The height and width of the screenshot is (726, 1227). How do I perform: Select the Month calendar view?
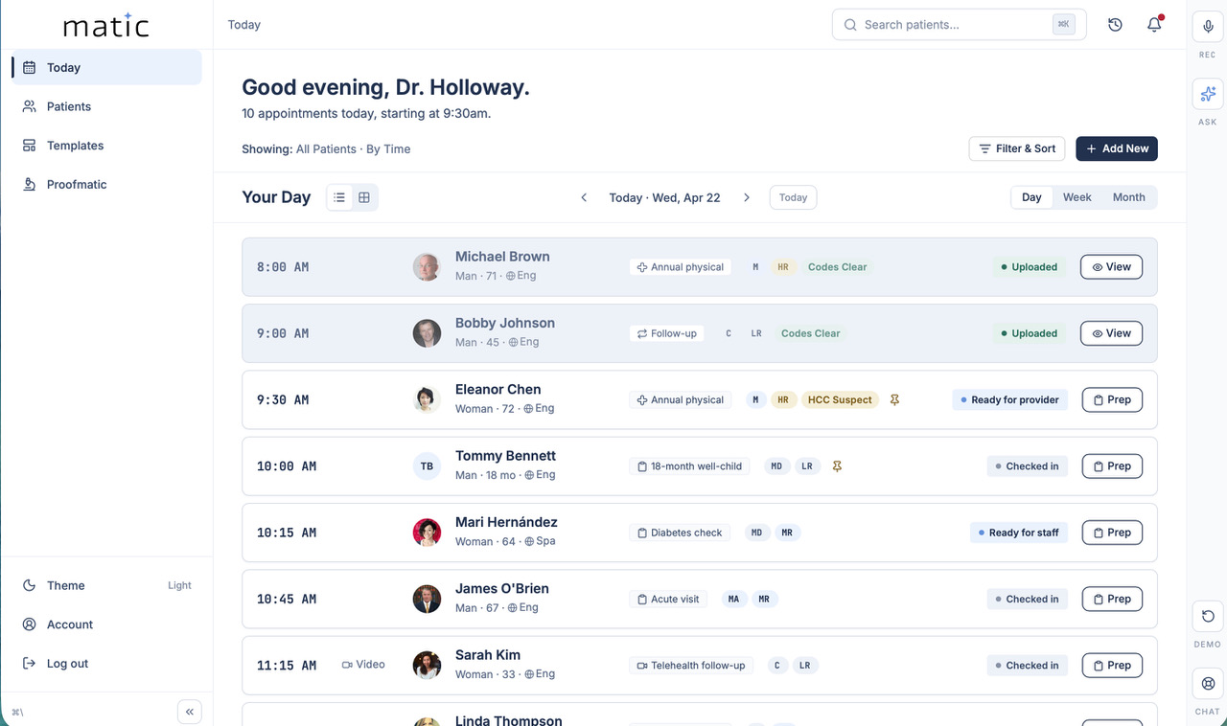tap(1129, 197)
